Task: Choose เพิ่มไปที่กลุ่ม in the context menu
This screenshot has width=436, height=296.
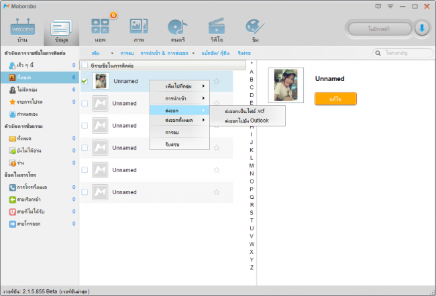Action: coord(180,86)
